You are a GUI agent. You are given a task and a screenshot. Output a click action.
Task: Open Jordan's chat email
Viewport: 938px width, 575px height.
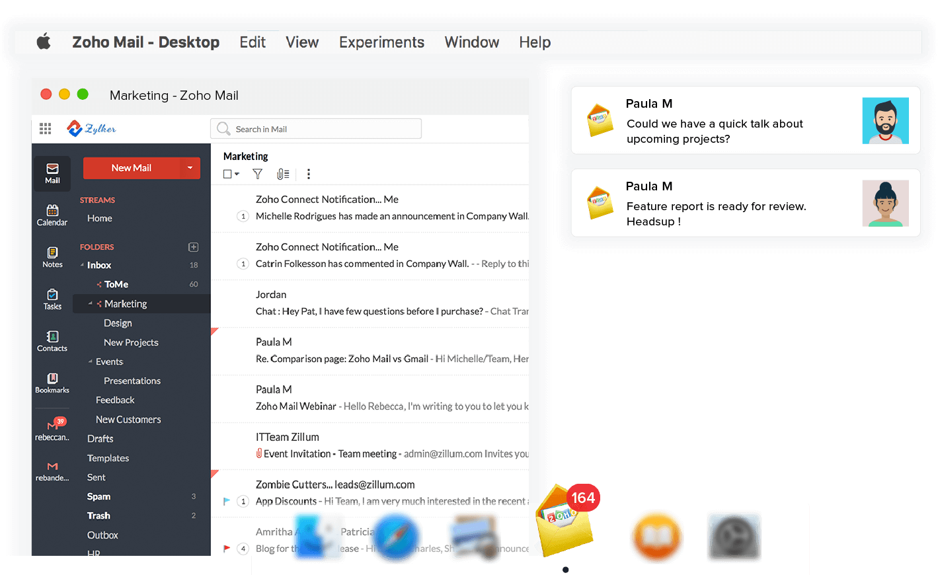click(x=370, y=303)
